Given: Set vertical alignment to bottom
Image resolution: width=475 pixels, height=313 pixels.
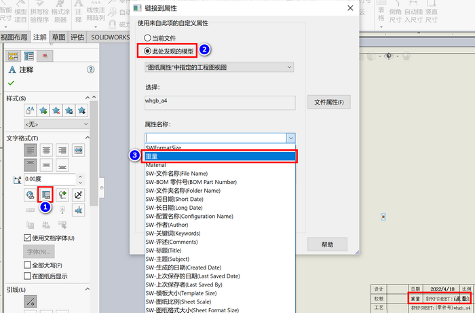Looking at the screenshot, I should click(x=62, y=165).
